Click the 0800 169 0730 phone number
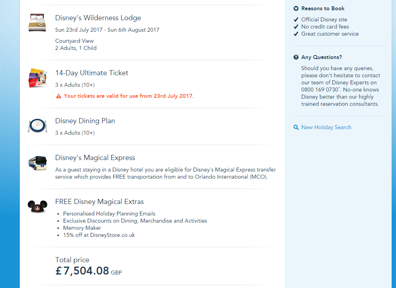 tap(320, 90)
